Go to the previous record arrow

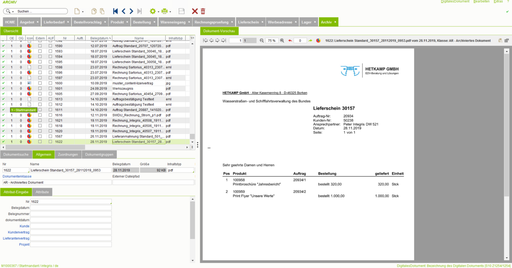pyautogui.click(x=124, y=11)
